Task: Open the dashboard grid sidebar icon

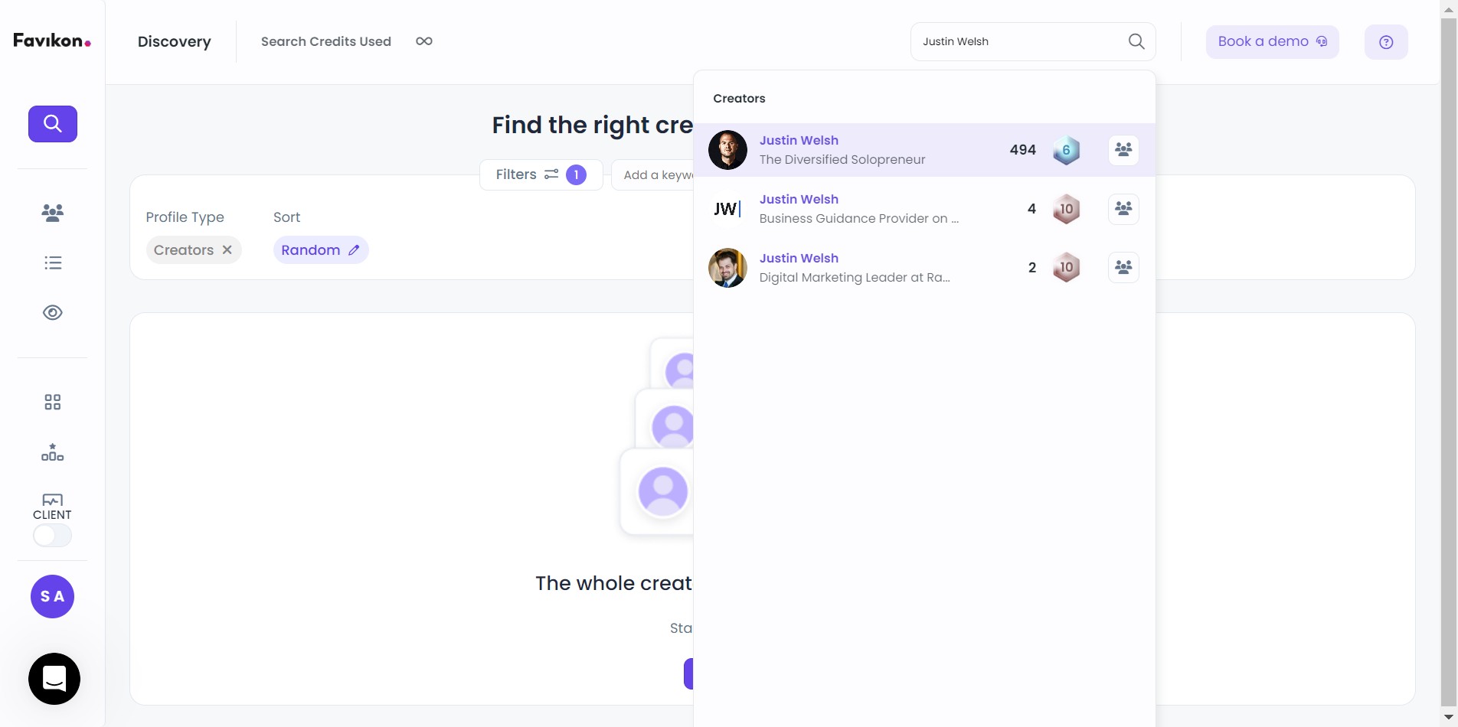Action: (53, 403)
